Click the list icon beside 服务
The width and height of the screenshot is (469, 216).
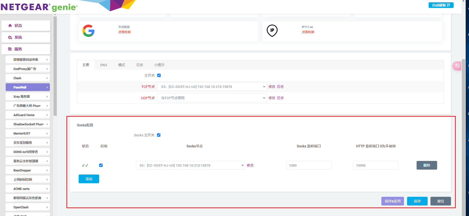click(10, 49)
